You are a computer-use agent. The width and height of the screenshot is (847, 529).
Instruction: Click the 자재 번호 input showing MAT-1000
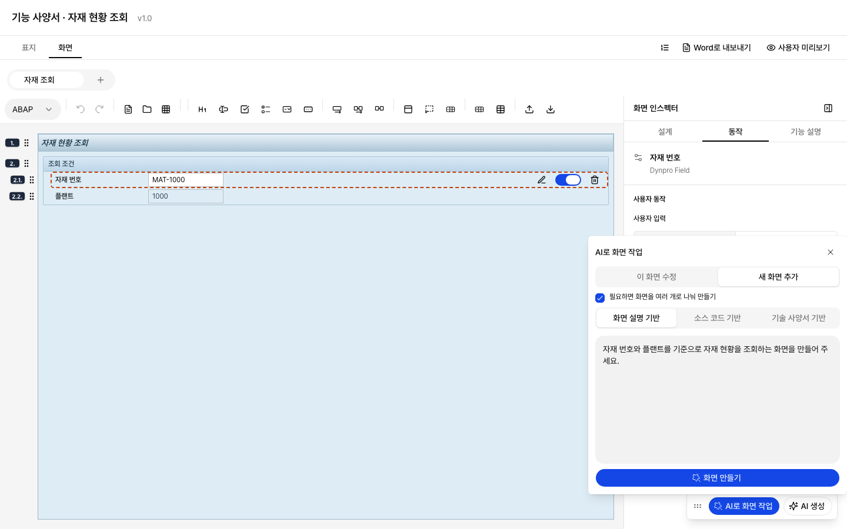(186, 180)
